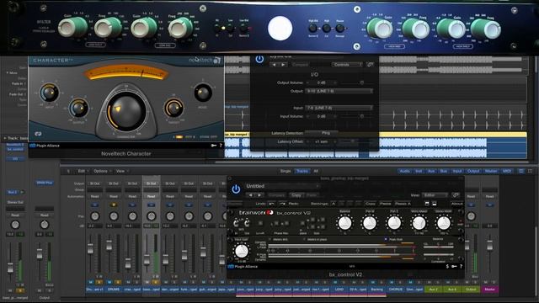
Task: Open the mixer Edit menu
Action: point(83,171)
